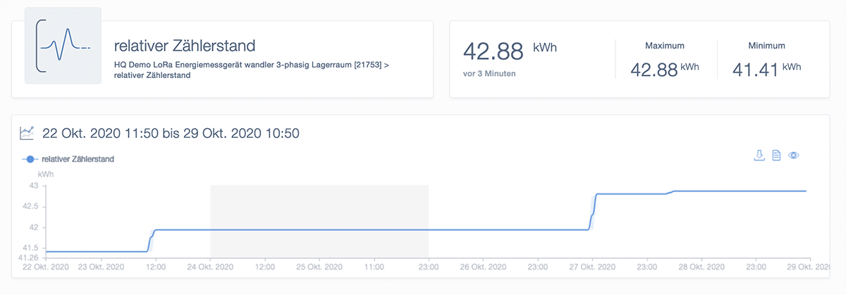
Task: Open the document export icon
Action: (x=776, y=155)
